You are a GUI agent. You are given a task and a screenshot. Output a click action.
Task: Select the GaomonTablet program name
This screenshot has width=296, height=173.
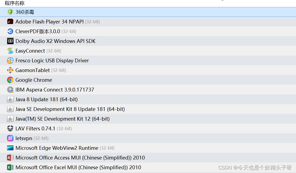pos(33,70)
